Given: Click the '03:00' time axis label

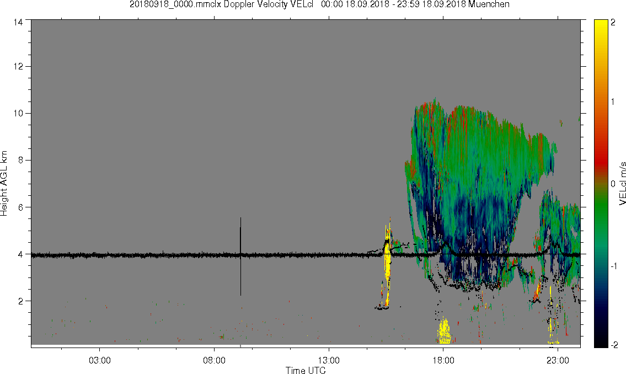Looking at the screenshot, I should tap(100, 360).
